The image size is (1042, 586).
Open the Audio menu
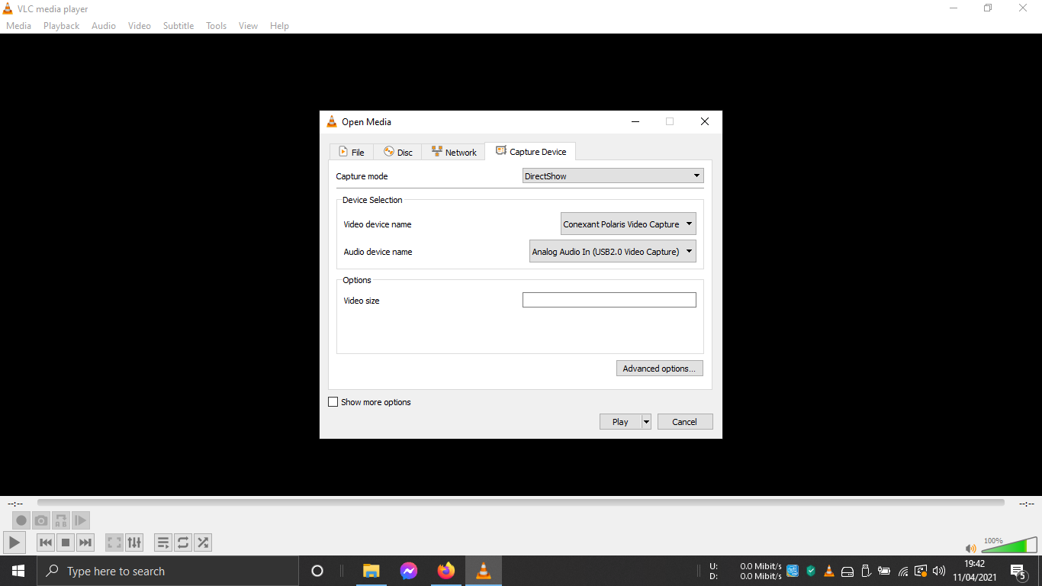104,25
